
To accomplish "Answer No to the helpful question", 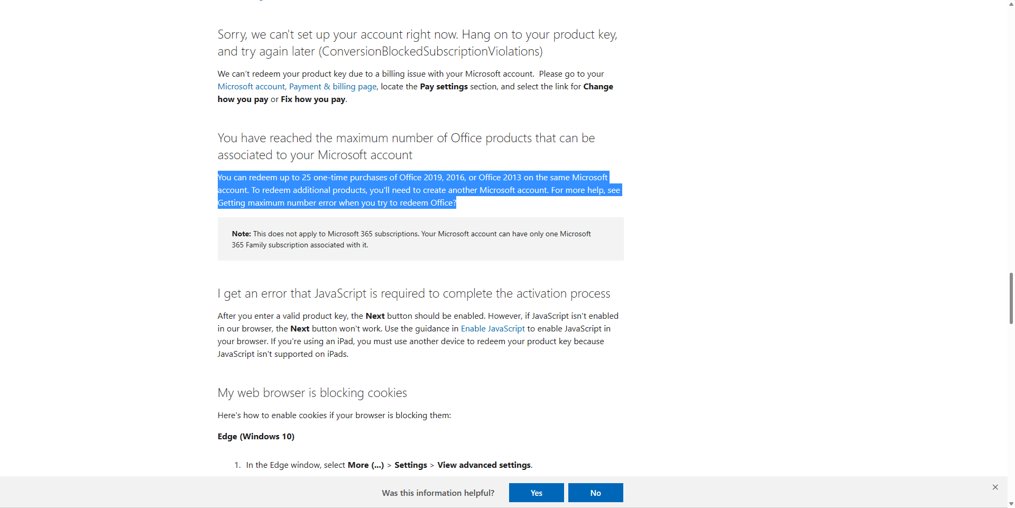I will 595,493.
